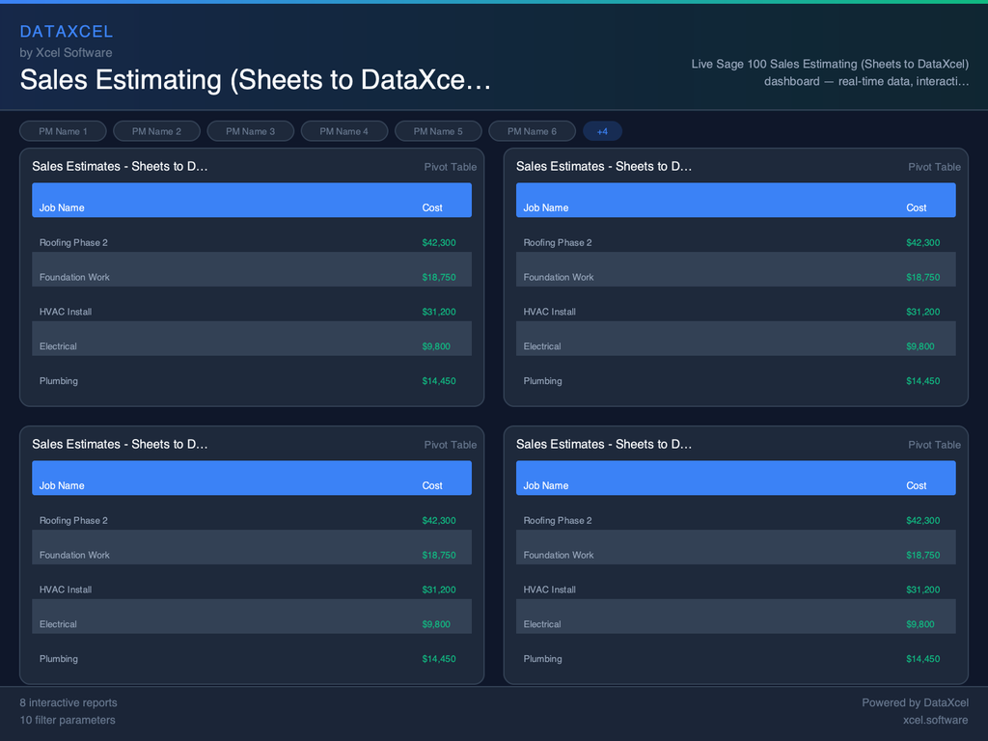The width and height of the screenshot is (988, 741).
Task: Select the Foundation Work row, bottom-left table
Action: [x=252, y=555]
